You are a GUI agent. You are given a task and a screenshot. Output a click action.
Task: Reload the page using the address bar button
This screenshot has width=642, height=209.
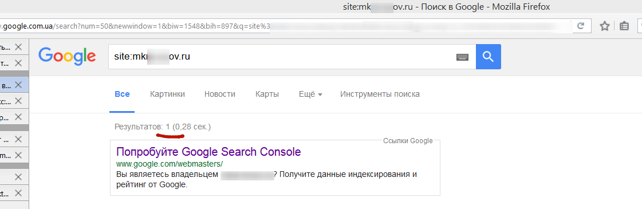tap(580, 26)
